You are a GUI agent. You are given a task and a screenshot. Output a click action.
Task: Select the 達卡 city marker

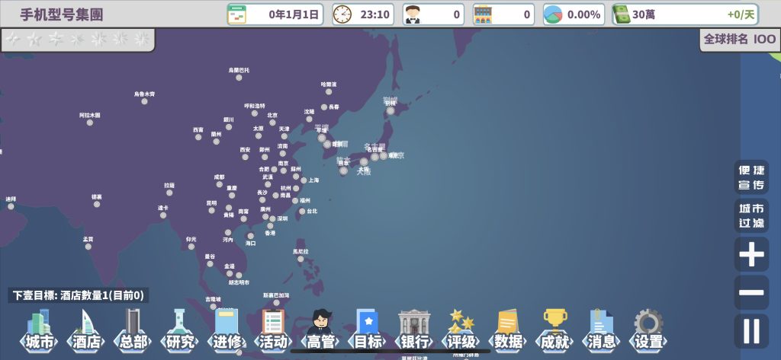point(163,215)
